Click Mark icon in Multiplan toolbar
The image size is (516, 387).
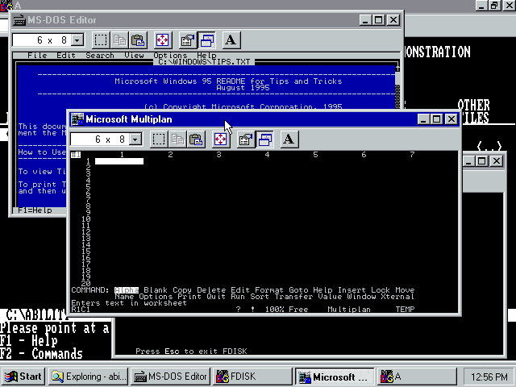(159, 139)
